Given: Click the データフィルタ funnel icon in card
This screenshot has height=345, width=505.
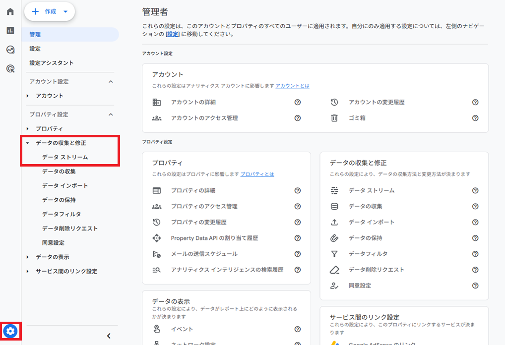Looking at the screenshot, I should pyautogui.click(x=334, y=254).
